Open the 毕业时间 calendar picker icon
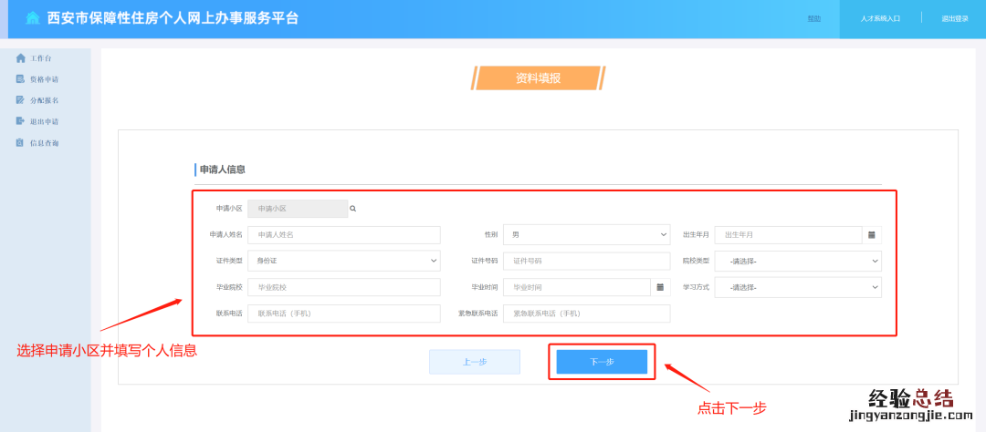986x432 pixels. click(660, 287)
